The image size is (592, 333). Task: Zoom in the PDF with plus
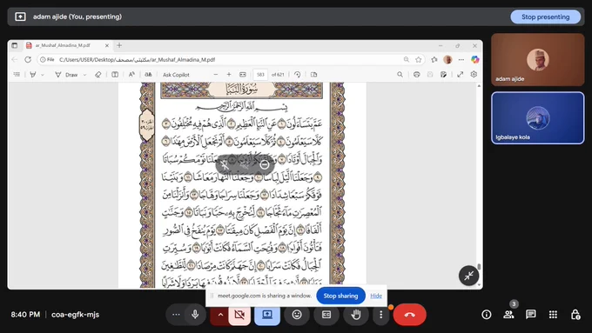[229, 75]
